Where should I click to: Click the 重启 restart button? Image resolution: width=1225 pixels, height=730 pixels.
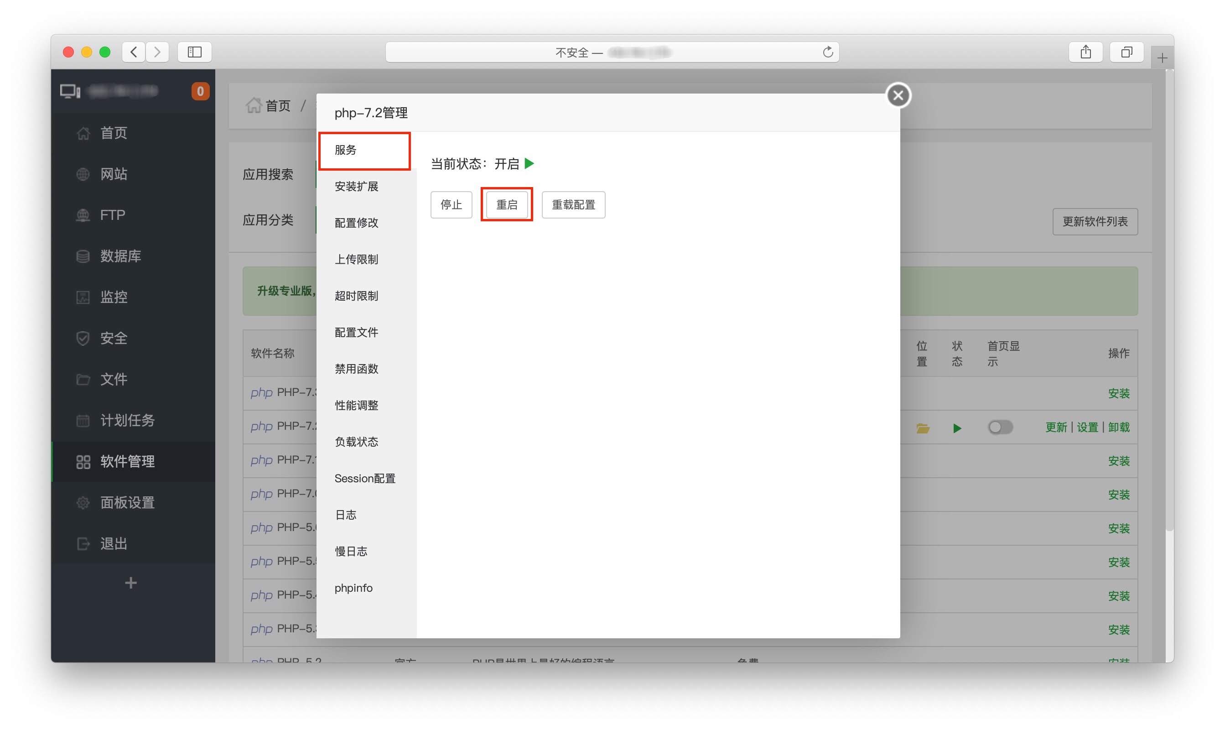pos(507,205)
